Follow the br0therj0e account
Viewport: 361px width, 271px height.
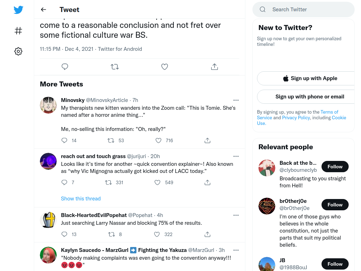(x=335, y=205)
